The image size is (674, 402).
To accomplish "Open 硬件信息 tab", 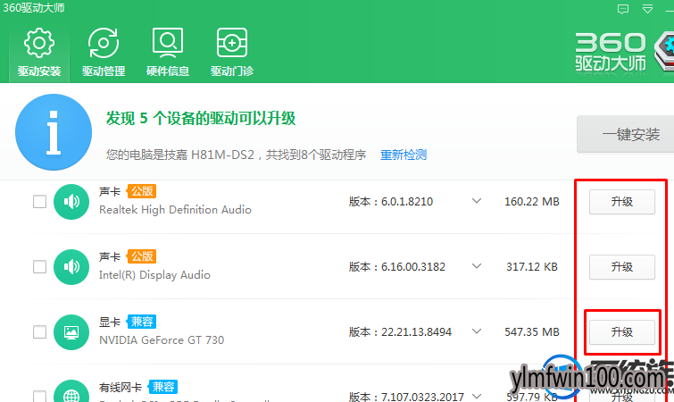I will 168,53.
